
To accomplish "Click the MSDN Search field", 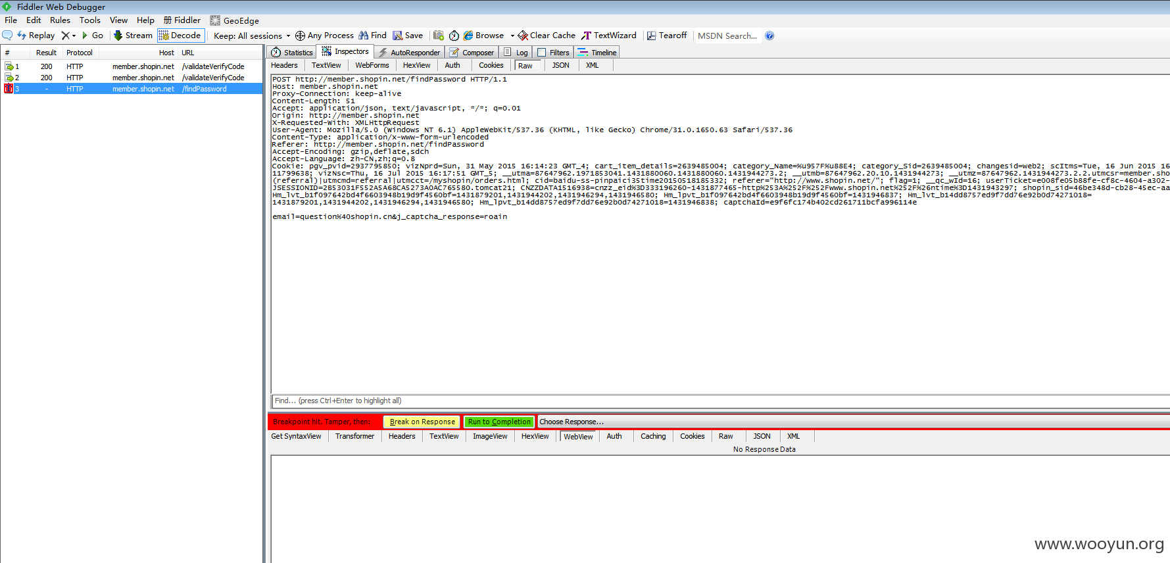I will click(x=727, y=36).
